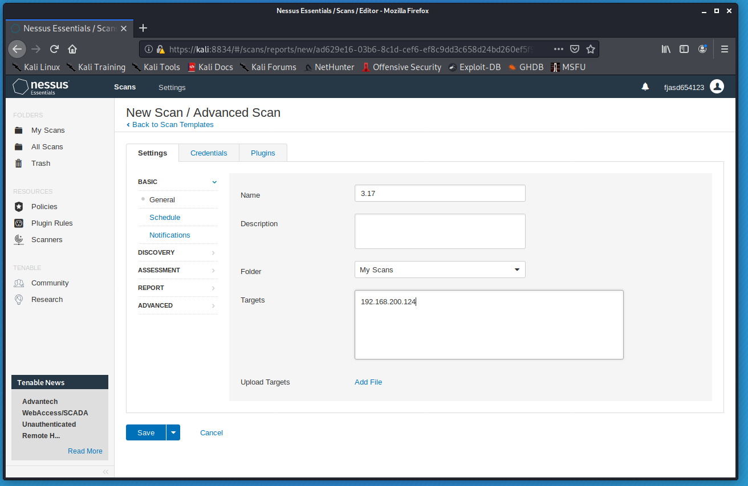Screen dimensions: 748x486
Task: Select the Nessus Essentials browser tab
Action: [x=69, y=28]
